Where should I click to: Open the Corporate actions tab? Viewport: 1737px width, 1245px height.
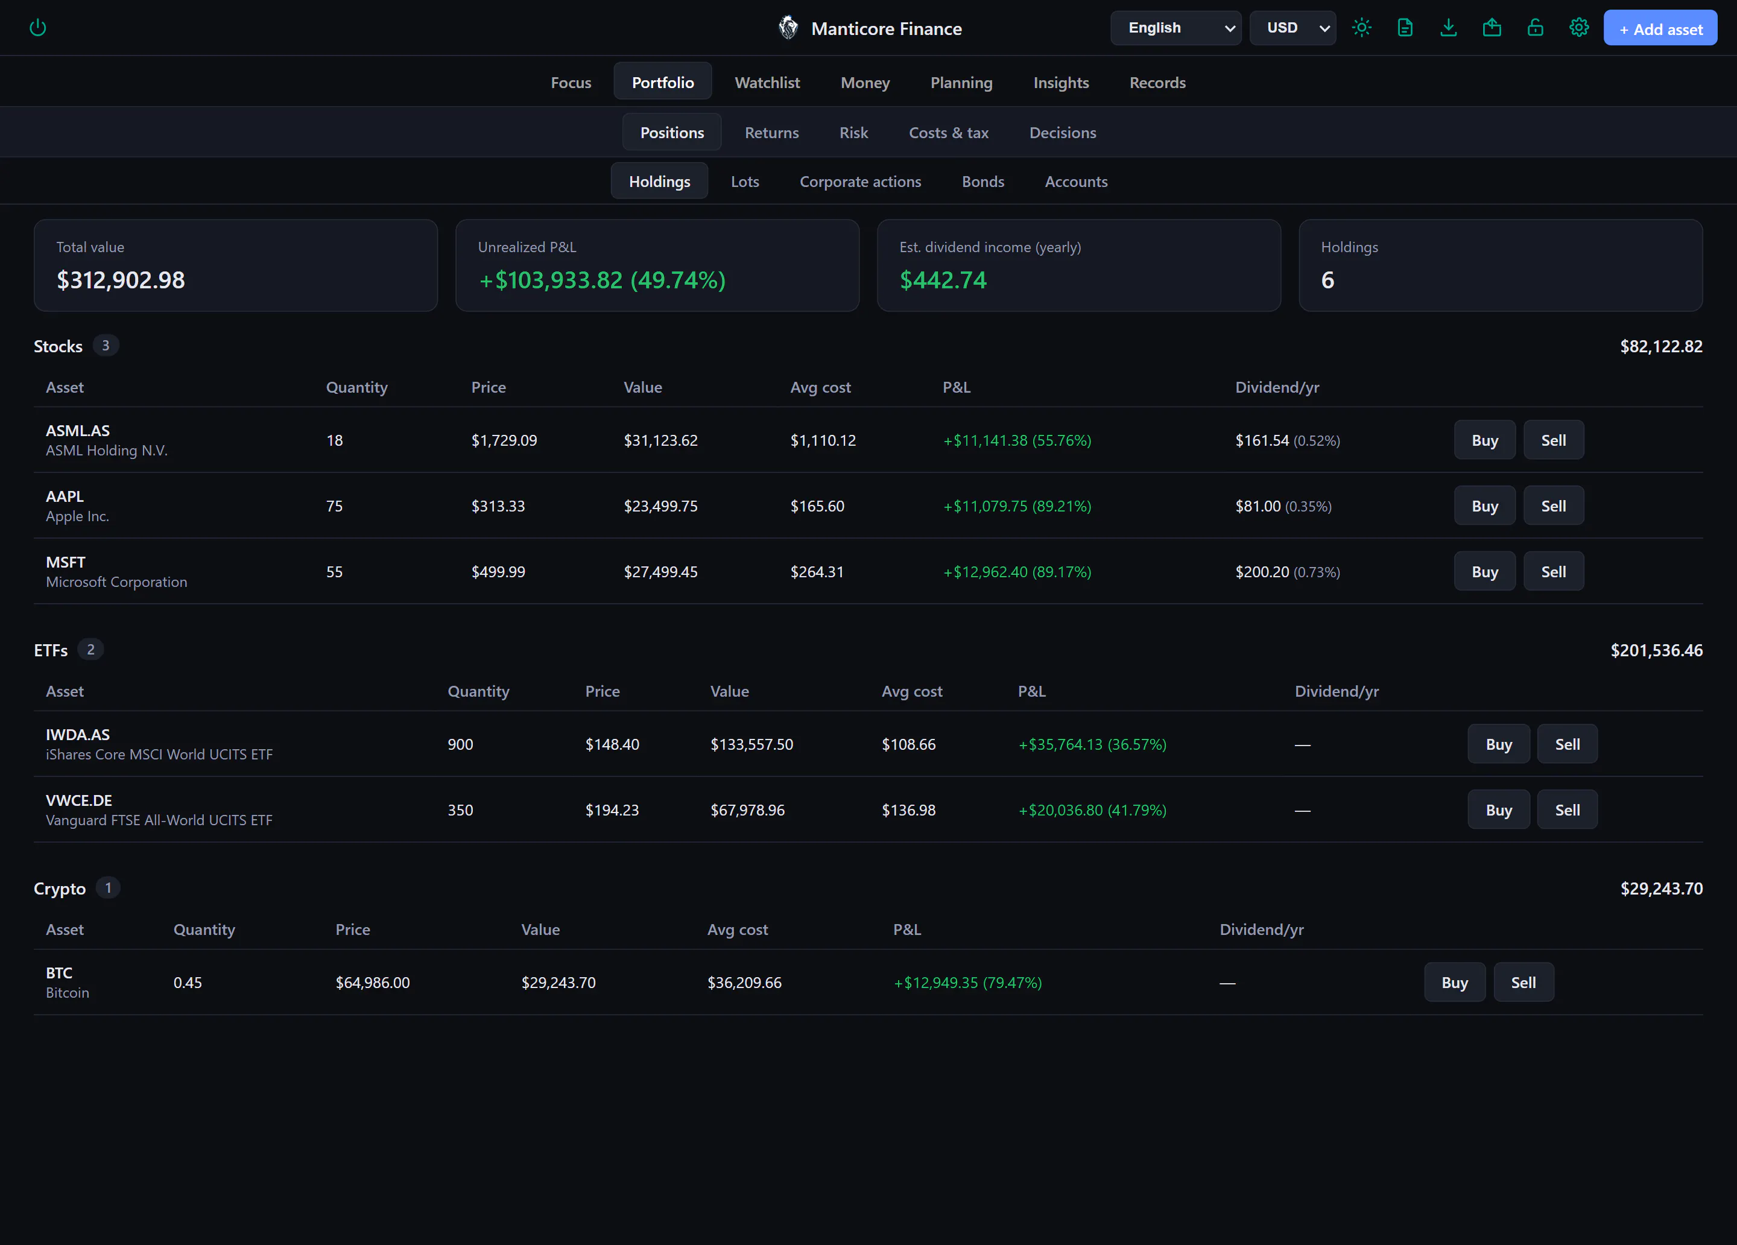[x=860, y=181]
